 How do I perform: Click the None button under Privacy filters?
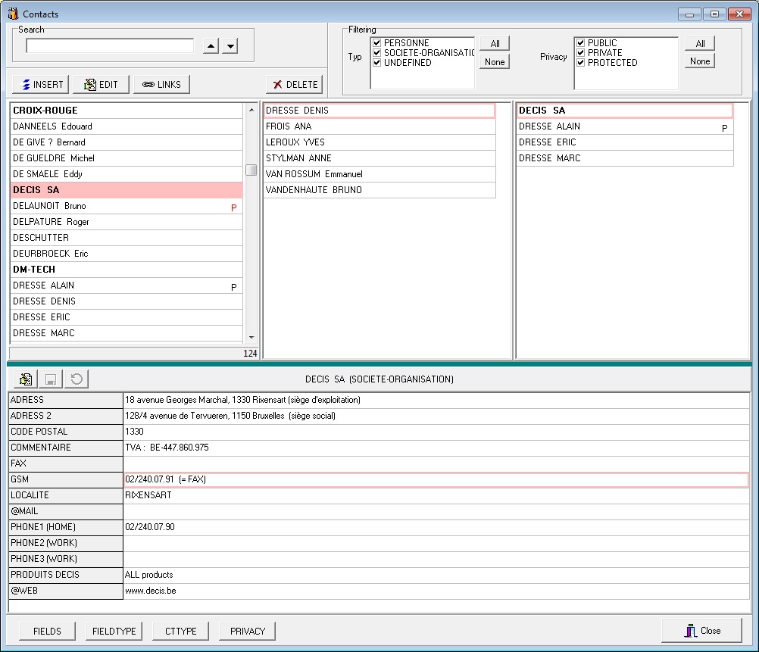pos(699,61)
